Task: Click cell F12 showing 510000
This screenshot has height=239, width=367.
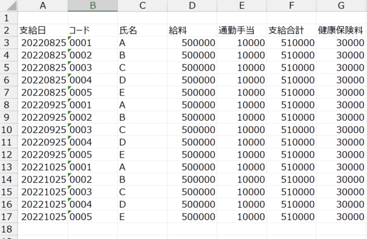Action: [291, 154]
